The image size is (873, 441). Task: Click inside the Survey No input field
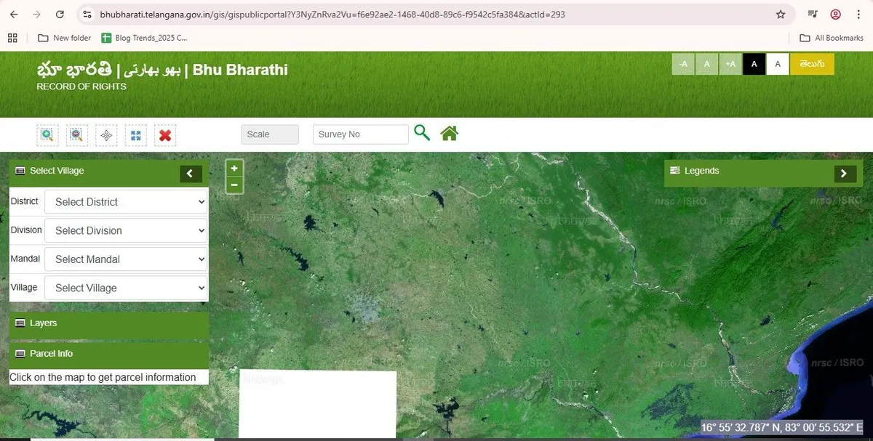pyautogui.click(x=360, y=134)
